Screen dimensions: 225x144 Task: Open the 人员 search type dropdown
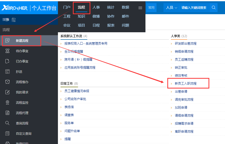171,8
